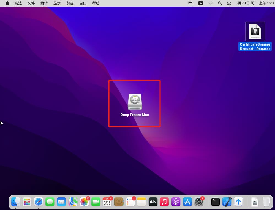Open the input source menu

pos(201,3)
